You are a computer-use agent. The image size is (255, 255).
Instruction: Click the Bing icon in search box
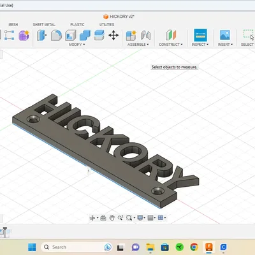[108, 247]
